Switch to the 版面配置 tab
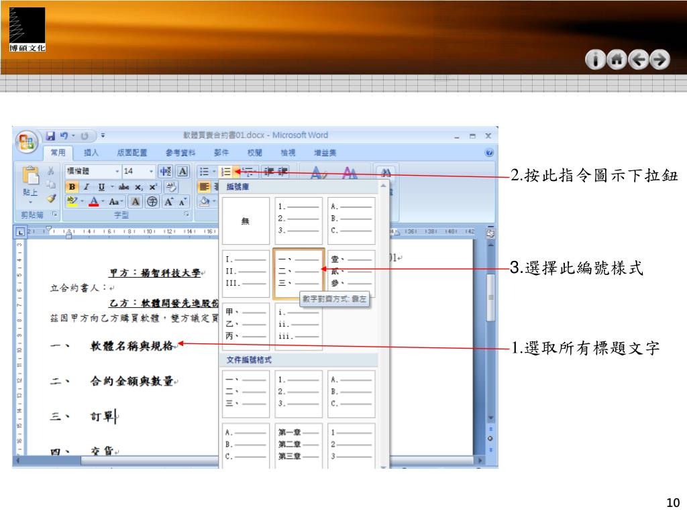This screenshot has height=515, width=687. [132, 152]
